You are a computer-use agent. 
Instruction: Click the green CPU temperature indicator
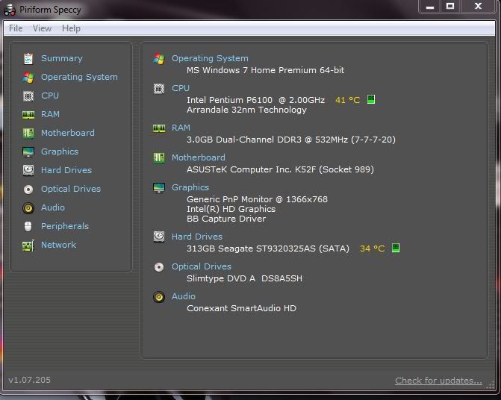pyautogui.click(x=371, y=99)
